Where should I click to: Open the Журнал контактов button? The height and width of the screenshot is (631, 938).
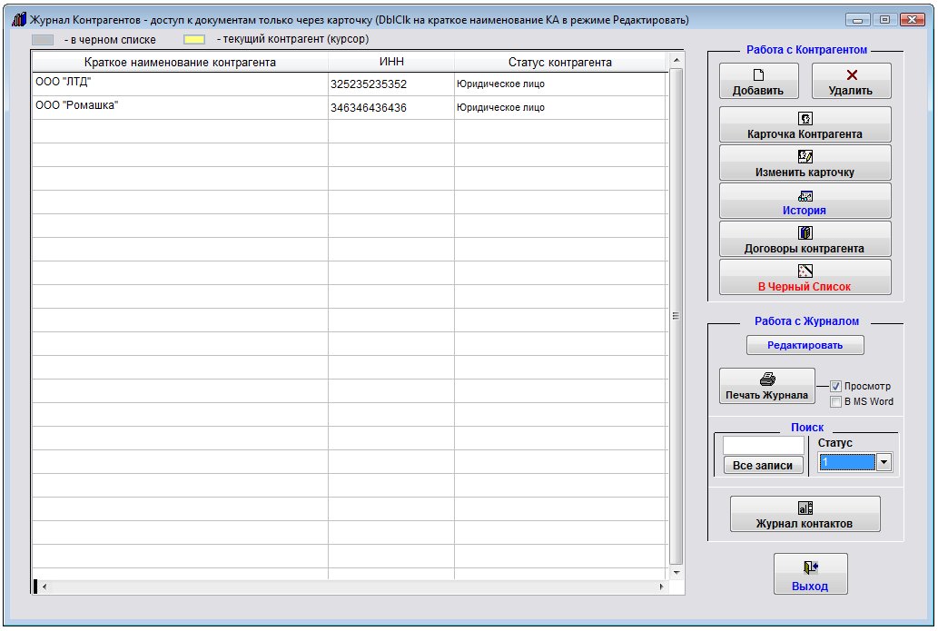[x=805, y=515]
